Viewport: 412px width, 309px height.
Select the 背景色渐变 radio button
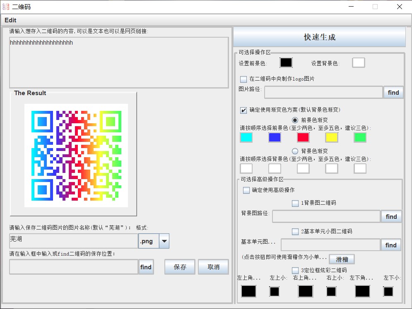point(295,151)
